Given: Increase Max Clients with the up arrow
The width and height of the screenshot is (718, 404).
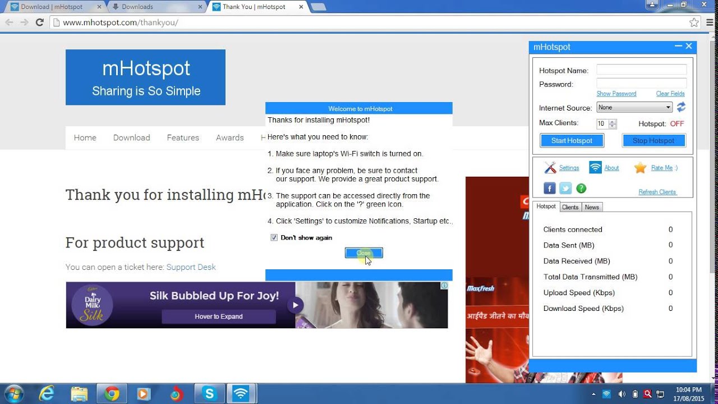Looking at the screenshot, I should pyautogui.click(x=613, y=121).
